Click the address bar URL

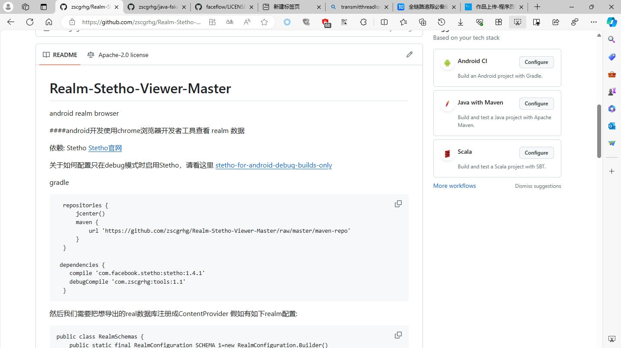click(141, 22)
